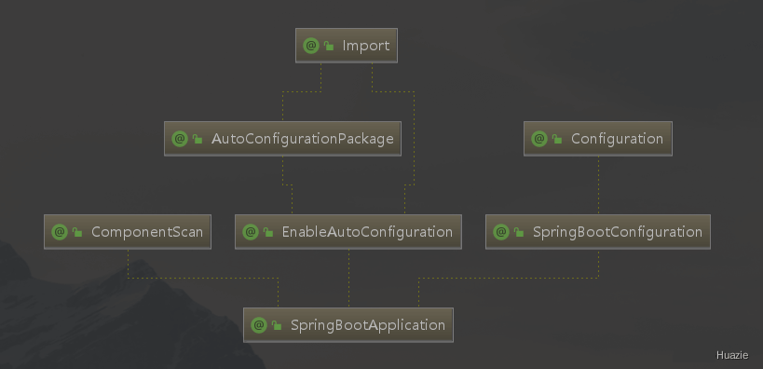Click the @ icon on SpringBootConfiguration node
Image resolution: width=763 pixels, height=369 pixels.
tap(500, 232)
